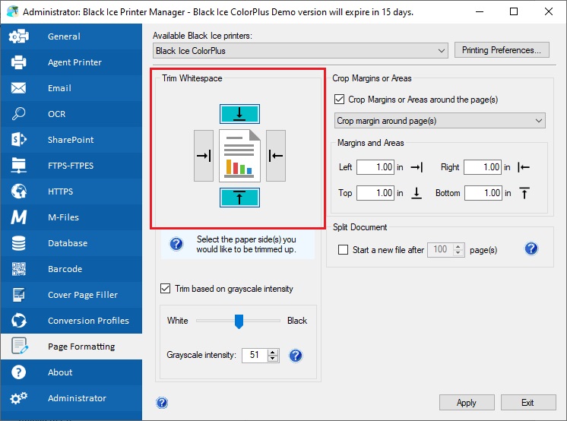Screen dimensions: 567x421
Task: Click the document preview image in Trim Whitespace
Action: 239,156
